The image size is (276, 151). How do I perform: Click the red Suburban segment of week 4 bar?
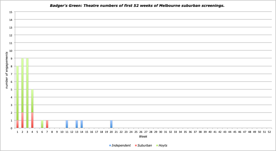32,120
